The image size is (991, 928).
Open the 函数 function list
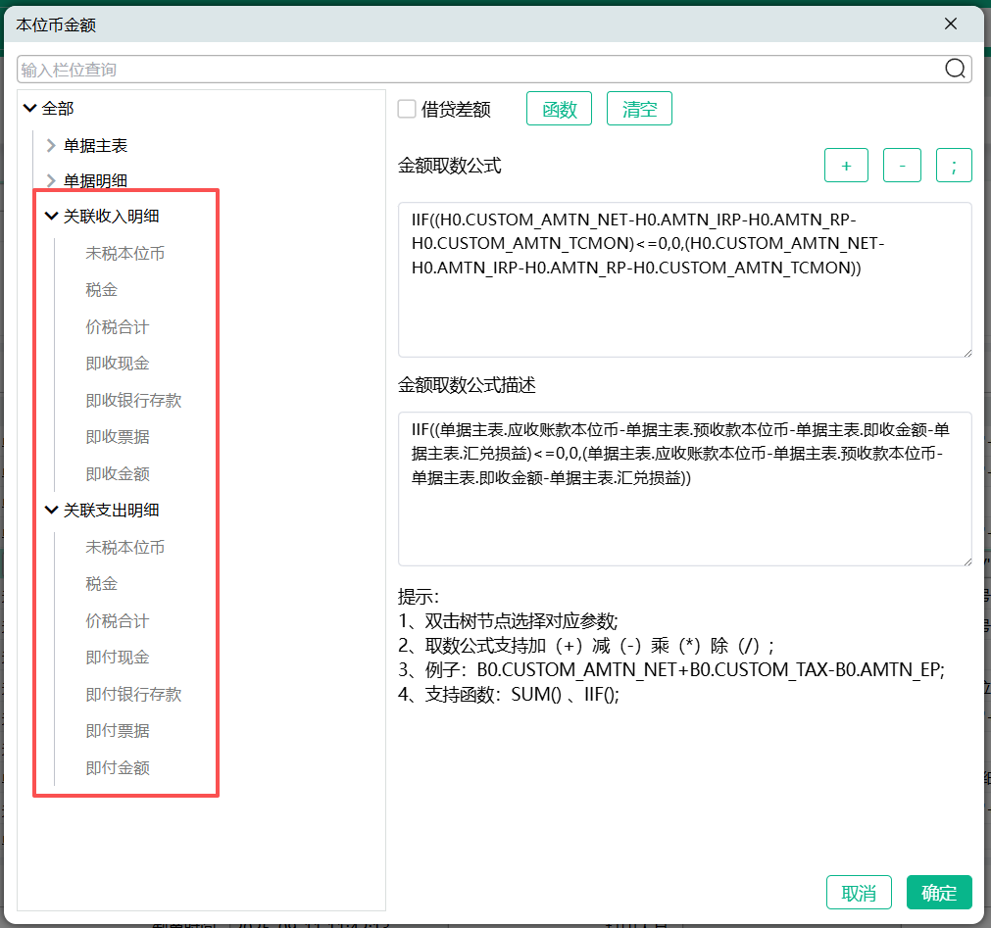point(559,109)
